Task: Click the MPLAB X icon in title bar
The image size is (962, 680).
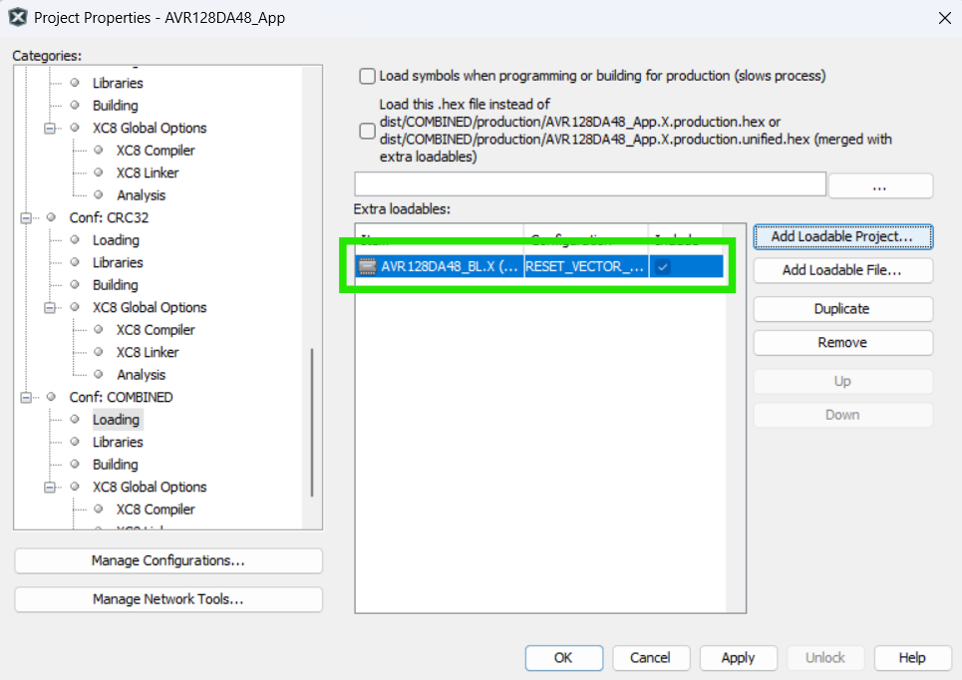Action: coord(18,17)
